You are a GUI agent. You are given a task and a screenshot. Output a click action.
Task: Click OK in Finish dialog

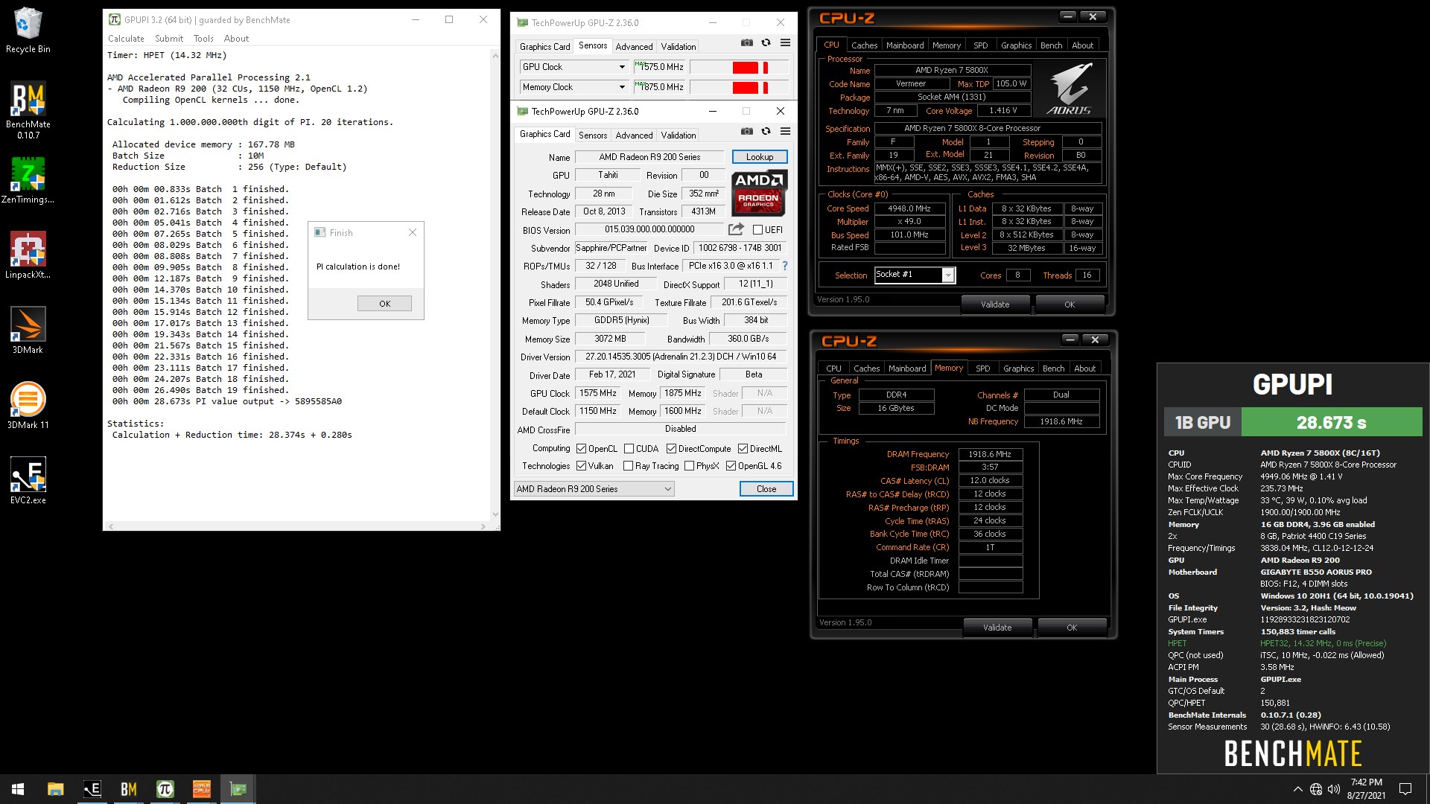[384, 304]
